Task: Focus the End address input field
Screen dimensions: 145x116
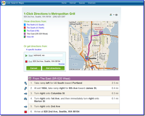Action: [x=47, y=61]
